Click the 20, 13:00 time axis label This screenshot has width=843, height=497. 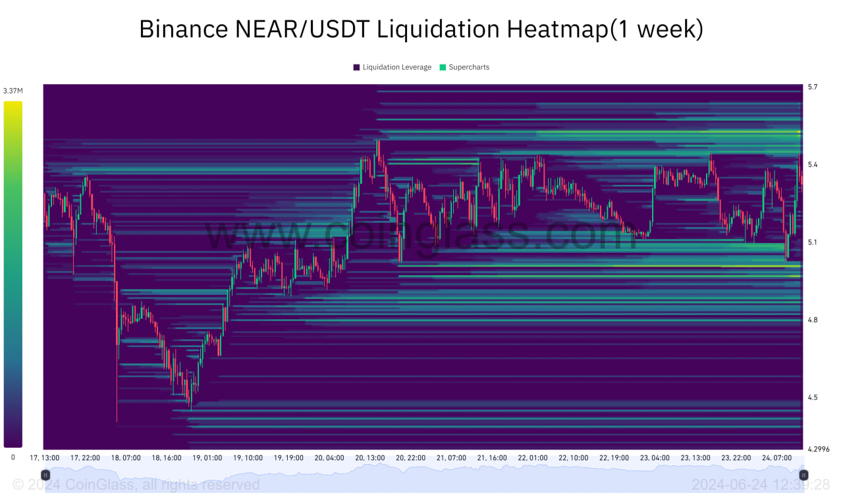tap(370, 458)
